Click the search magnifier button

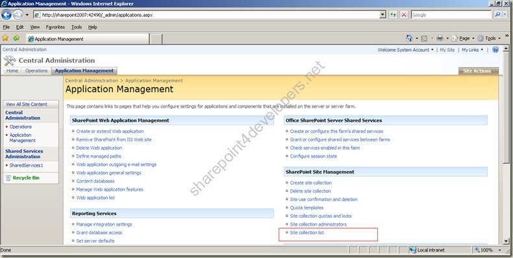497,15
